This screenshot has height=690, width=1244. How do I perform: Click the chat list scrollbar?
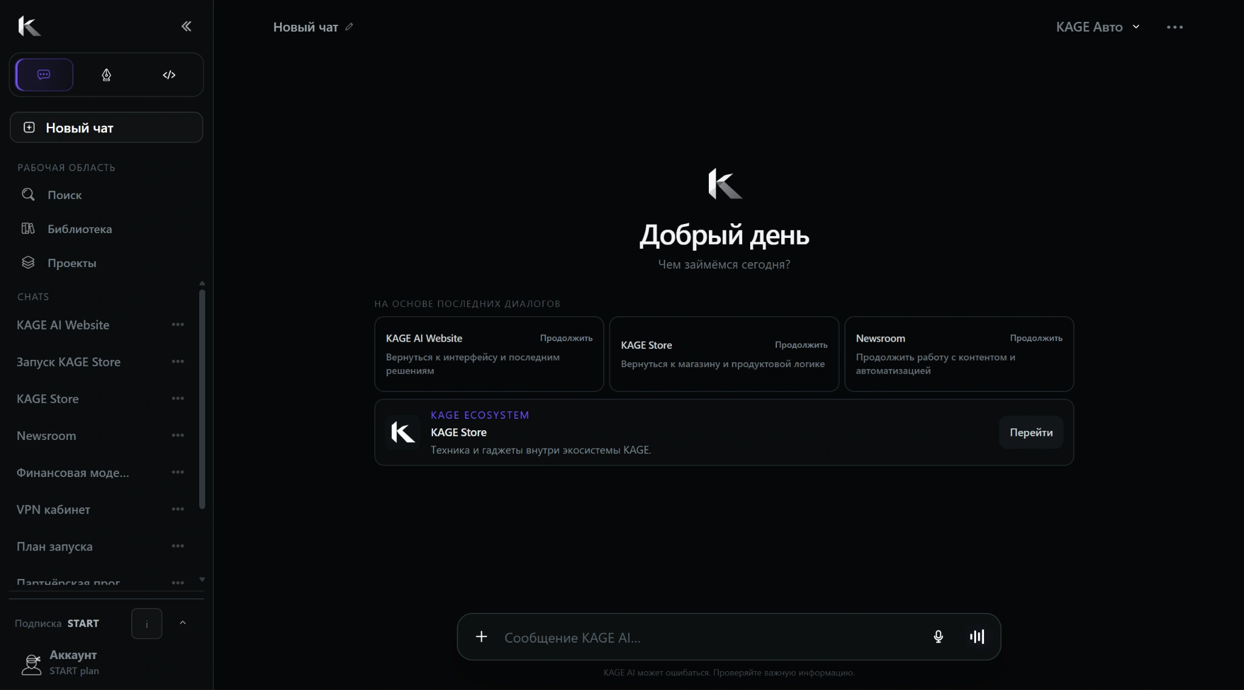(202, 399)
